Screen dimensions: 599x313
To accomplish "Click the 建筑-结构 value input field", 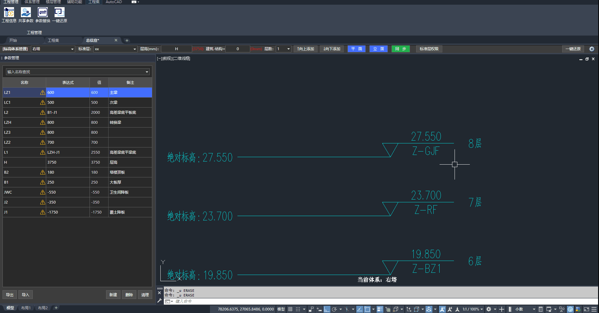I will pyautogui.click(x=238, y=49).
